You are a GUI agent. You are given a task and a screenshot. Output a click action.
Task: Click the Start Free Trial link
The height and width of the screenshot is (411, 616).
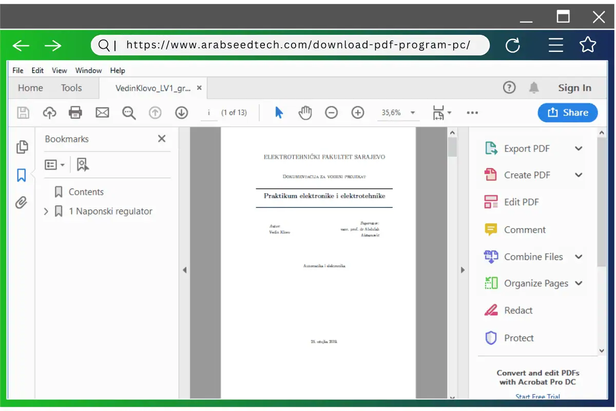click(x=537, y=397)
